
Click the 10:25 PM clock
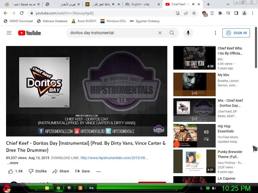click(x=236, y=188)
